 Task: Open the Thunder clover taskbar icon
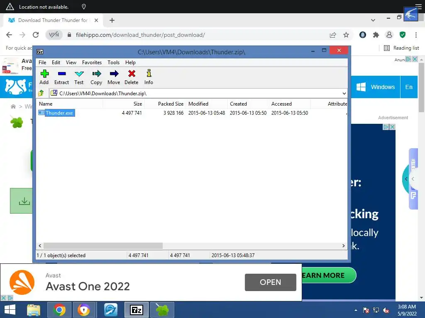[x=162, y=310]
